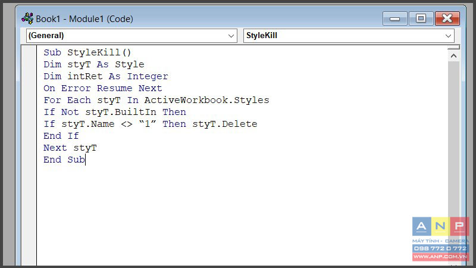The width and height of the screenshot is (476, 268).
Task: Place cursor on Sub StyleKill() line
Action: pyautogui.click(x=87, y=52)
